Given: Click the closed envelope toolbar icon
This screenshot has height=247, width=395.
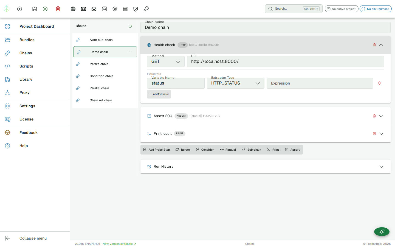Looking at the screenshot, I should point(83,9).
